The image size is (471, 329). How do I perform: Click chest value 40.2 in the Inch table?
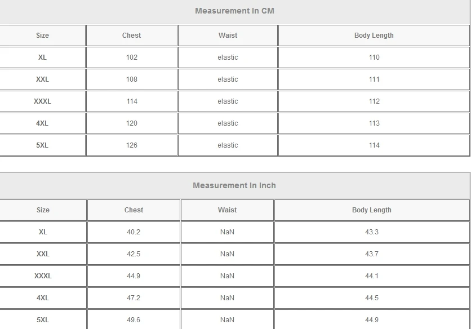pos(134,232)
